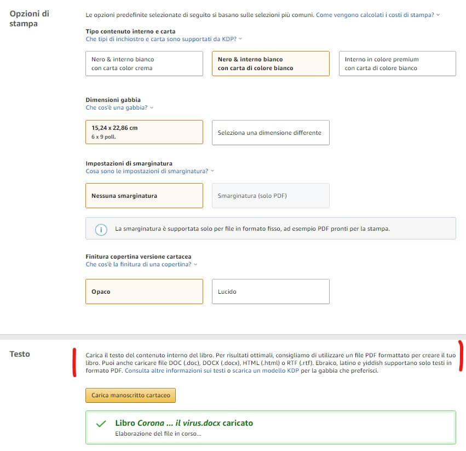Click Carica manoscritto cartaceo button
Image resolution: width=466 pixels, height=451 pixels.
tap(130, 395)
